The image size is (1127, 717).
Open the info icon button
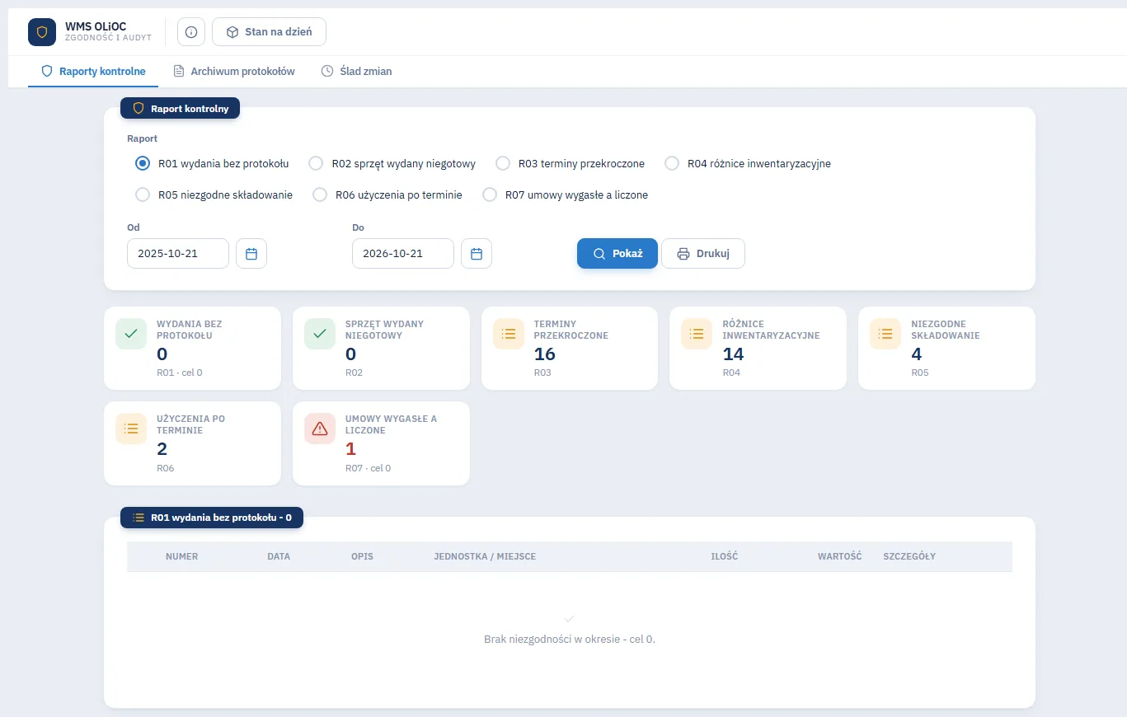coord(191,32)
